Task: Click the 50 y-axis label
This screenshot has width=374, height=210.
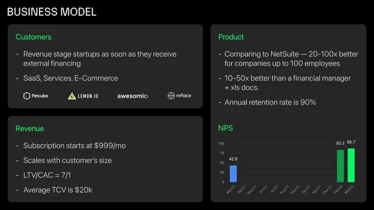Action: [x=222, y=163]
